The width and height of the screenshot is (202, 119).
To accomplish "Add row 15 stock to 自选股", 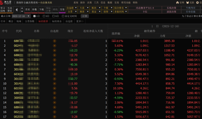I will (x=55, y=107).
